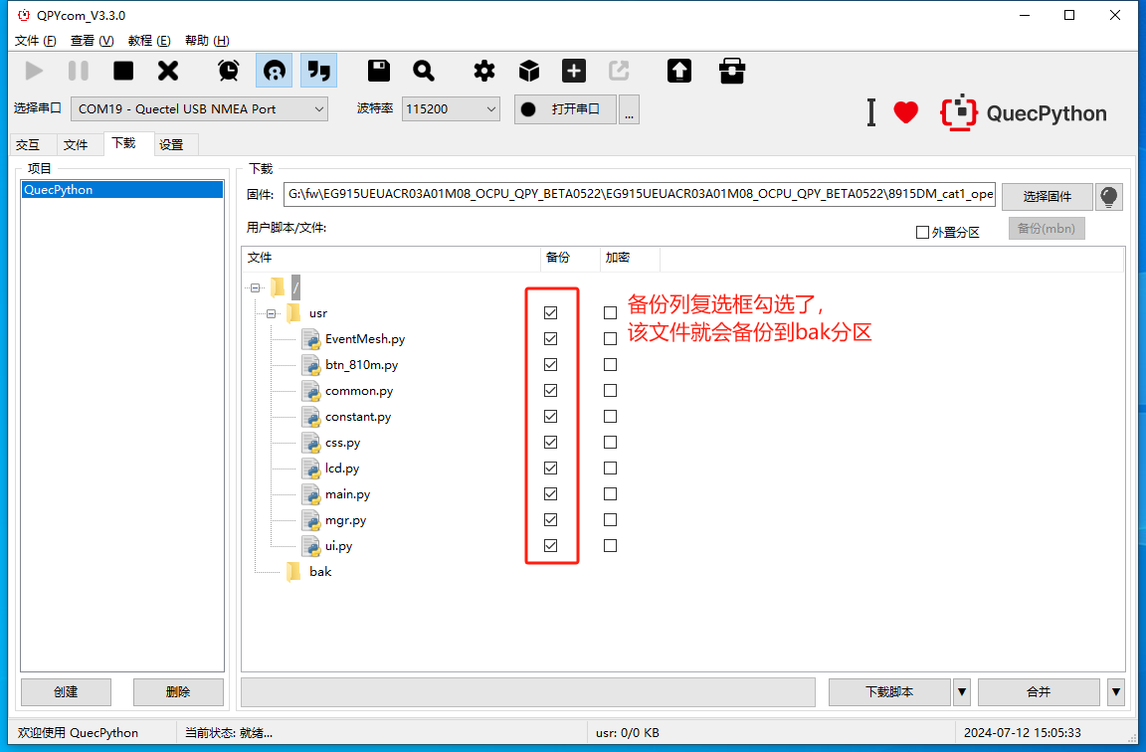This screenshot has width=1146, height=752.
Task: Click the root folder icon in file tree
Action: [278, 287]
